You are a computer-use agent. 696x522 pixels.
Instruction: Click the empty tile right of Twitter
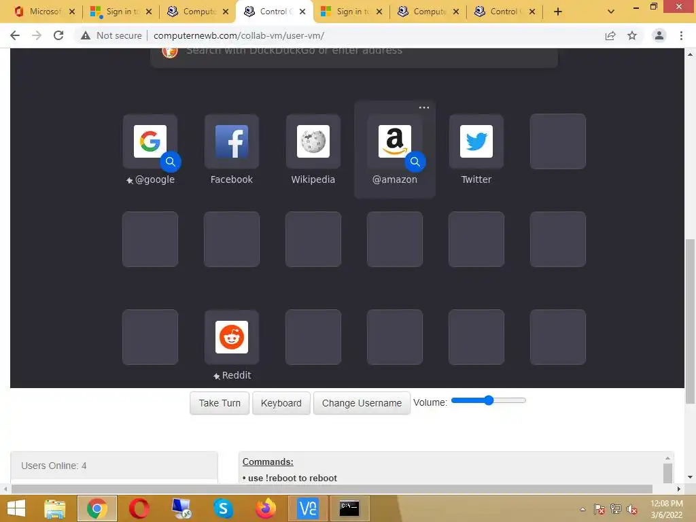558,141
